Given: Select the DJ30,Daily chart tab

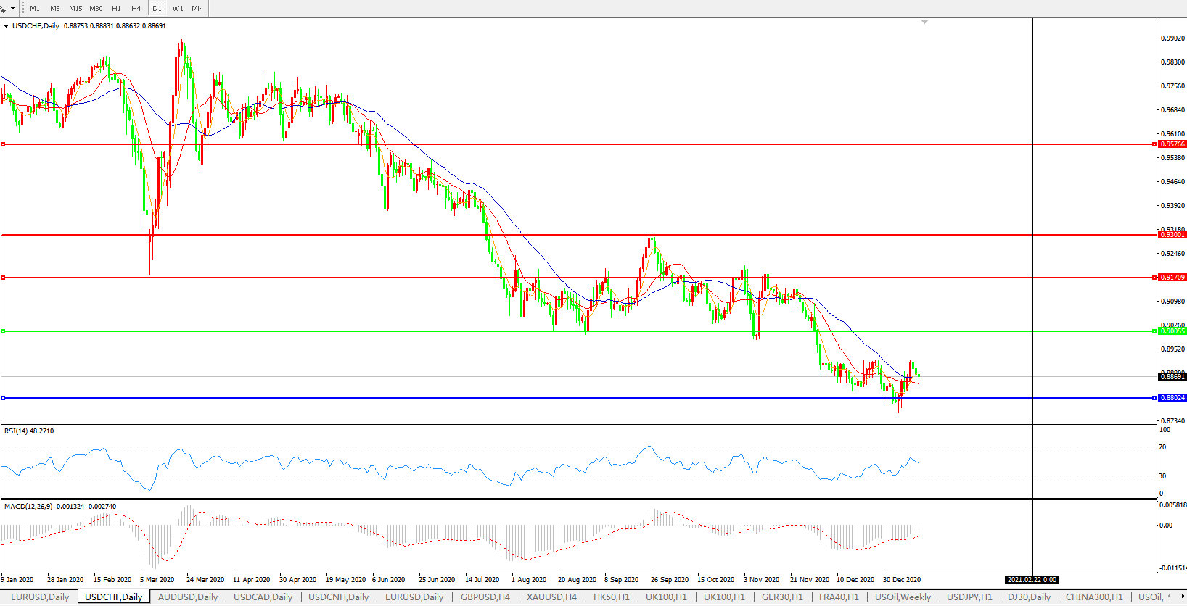Looking at the screenshot, I should (x=1028, y=597).
